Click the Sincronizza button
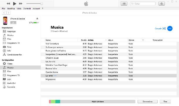 click(148, 102)
